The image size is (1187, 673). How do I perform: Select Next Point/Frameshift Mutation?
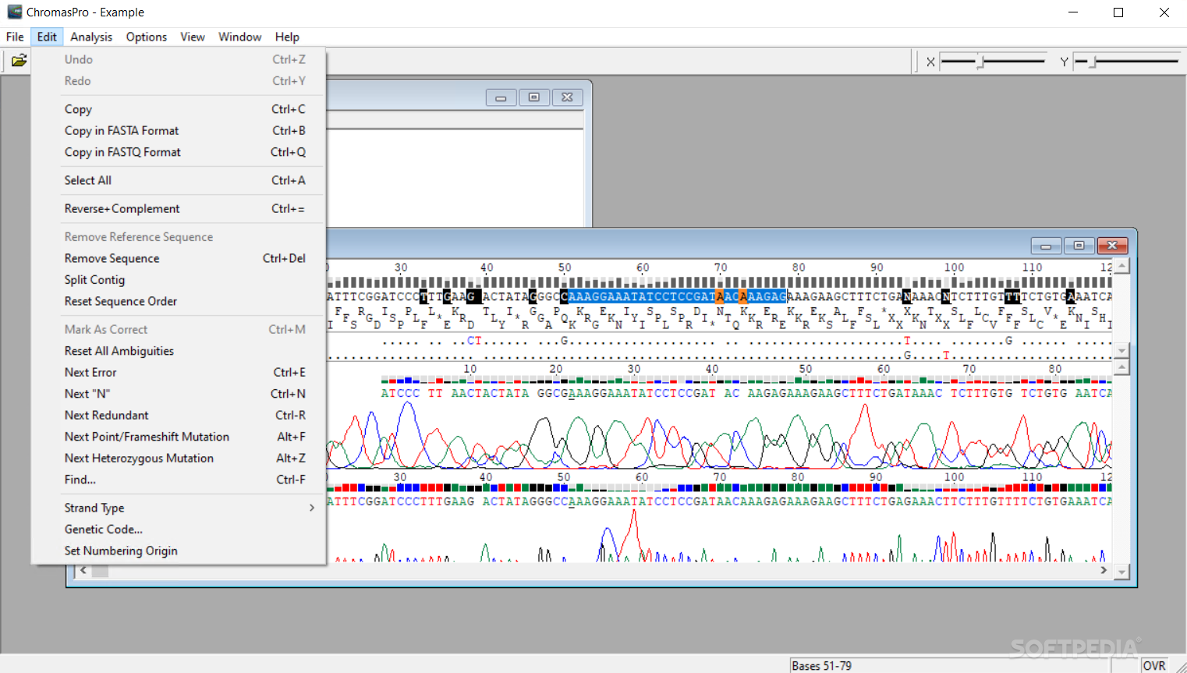179,437
